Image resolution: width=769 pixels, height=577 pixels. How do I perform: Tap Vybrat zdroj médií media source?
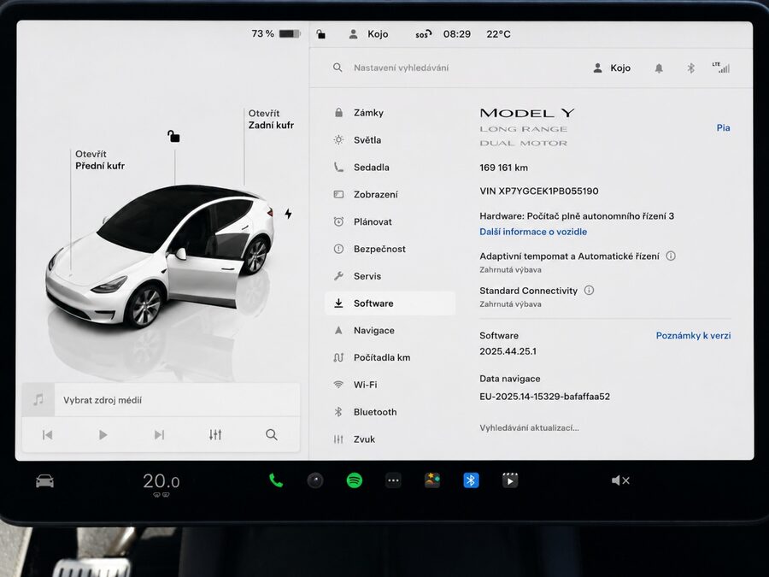(x=102, y=400)
